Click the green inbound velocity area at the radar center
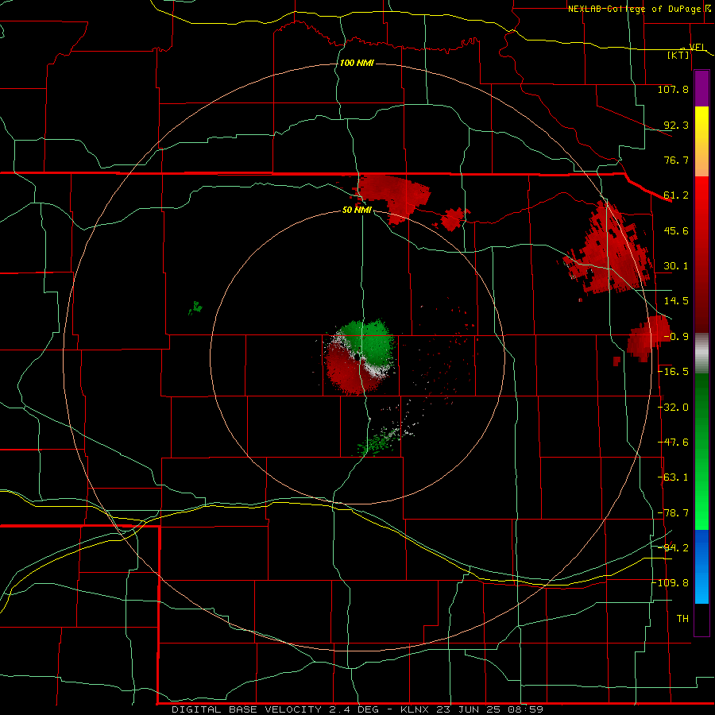The width and height of the screenshot is (715, 715). [373, 342]
